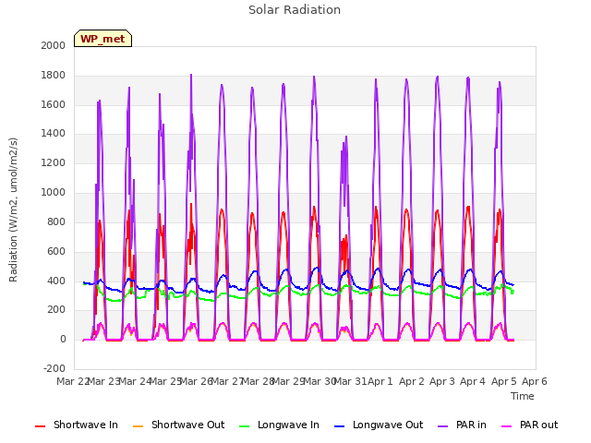Screen dimensions: 591x443
Task: Toggle Longwave Out legend entry
Action: [379, 425]
